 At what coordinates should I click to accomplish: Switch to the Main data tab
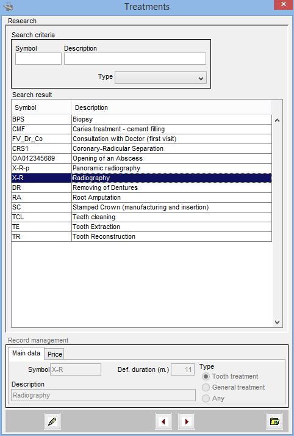(x=26, y=353)
